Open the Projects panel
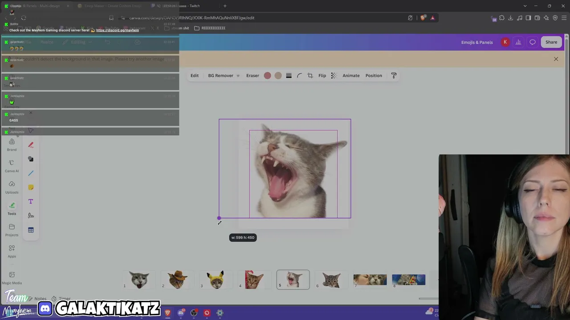 [12, 230]
